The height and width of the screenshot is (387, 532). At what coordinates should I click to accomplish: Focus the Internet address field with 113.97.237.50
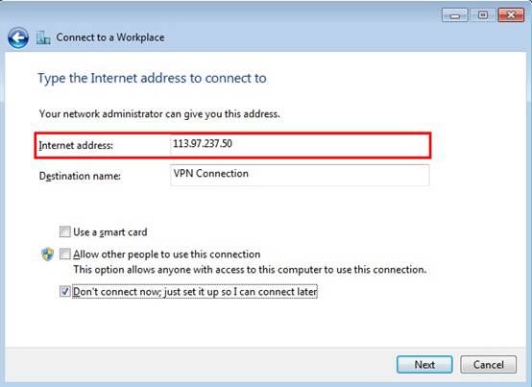300,145
